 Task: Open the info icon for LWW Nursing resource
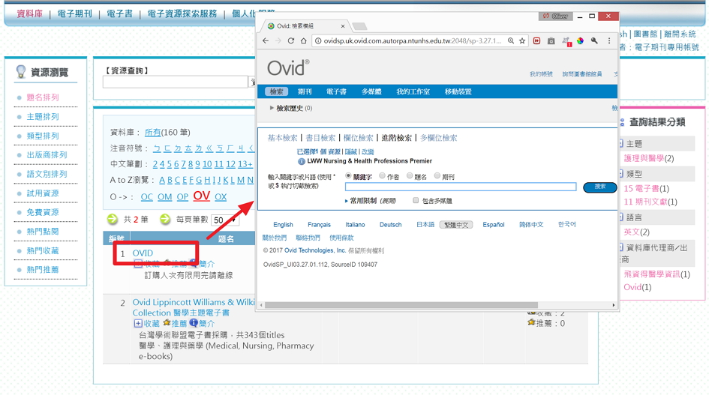301,161
